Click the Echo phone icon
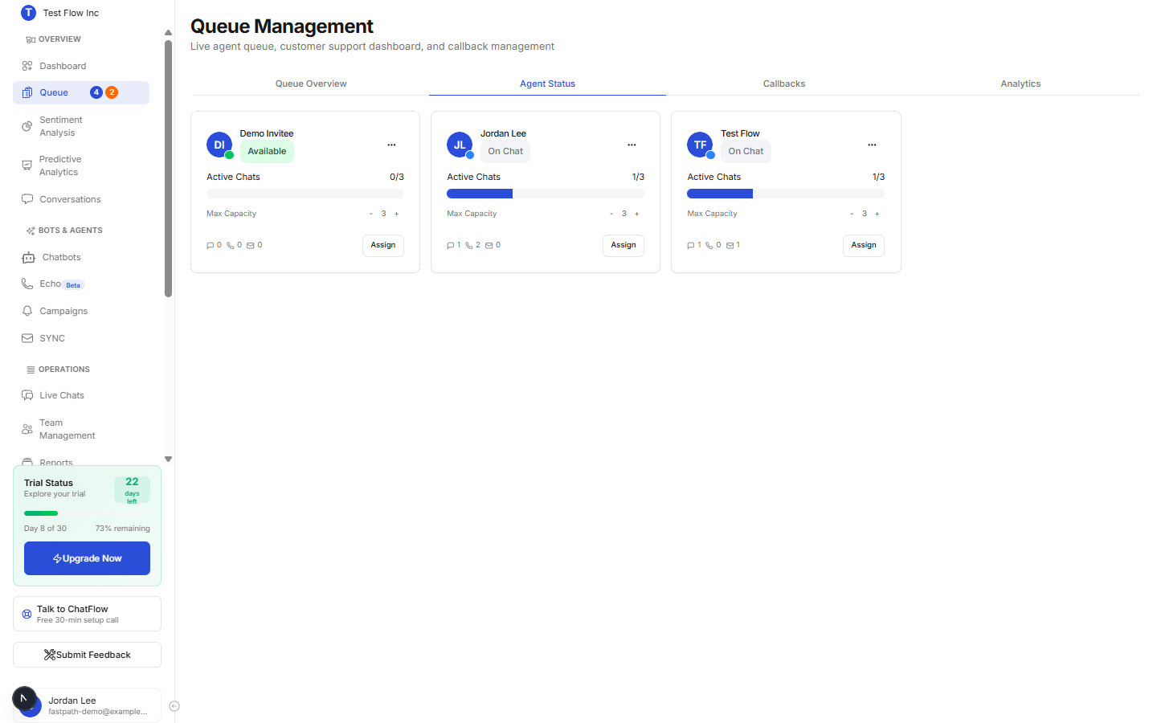Screen dimensions: 1157x723 27,284
